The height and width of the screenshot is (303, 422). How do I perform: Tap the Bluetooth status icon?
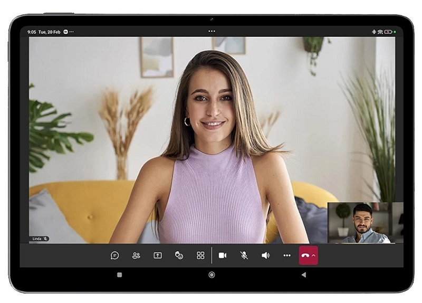[374, 32]
